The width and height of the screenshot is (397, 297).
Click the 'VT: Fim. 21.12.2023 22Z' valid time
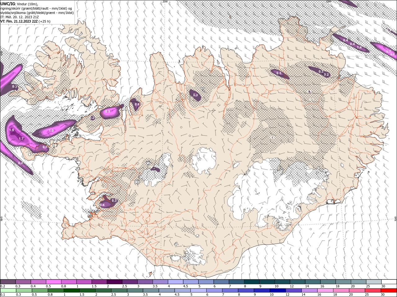[19, 21]
